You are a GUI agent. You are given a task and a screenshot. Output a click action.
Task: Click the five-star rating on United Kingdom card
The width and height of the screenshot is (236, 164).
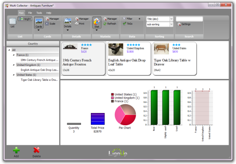(x=133, y=45)
